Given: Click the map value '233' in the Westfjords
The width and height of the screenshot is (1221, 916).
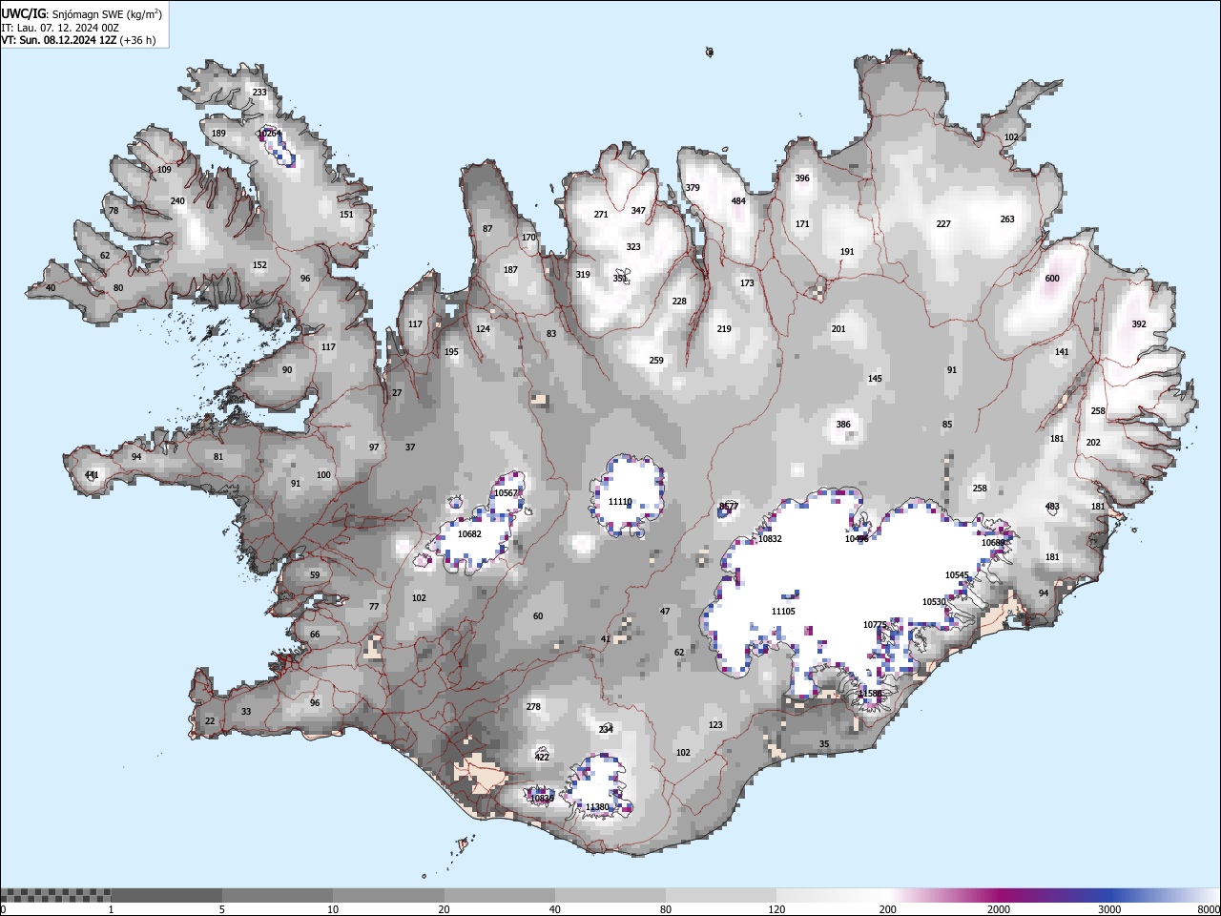Looking at the screenshot, I should [259, 93].
